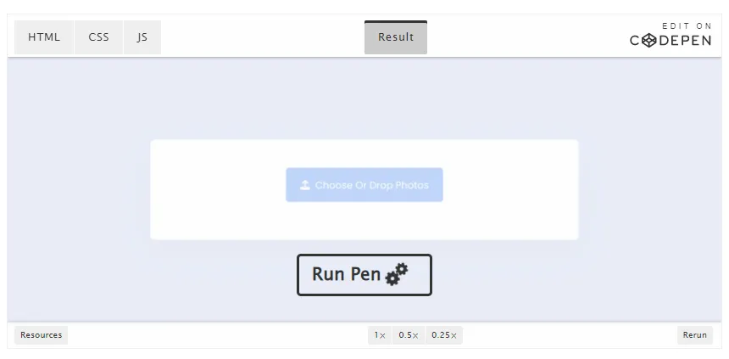729x359 pixels.
Task: Click the upload arrow icon in the photo button
Action: [305, 185]
